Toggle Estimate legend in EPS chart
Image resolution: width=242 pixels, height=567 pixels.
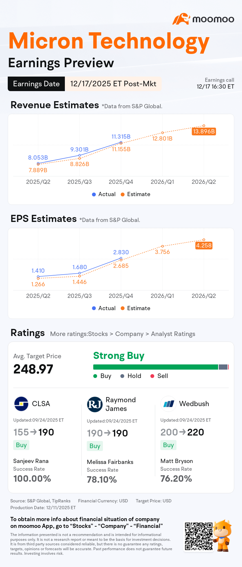136,308
